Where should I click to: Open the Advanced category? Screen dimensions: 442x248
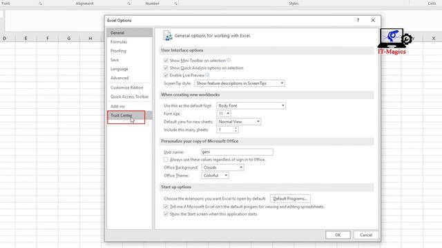tap(129, 78)
